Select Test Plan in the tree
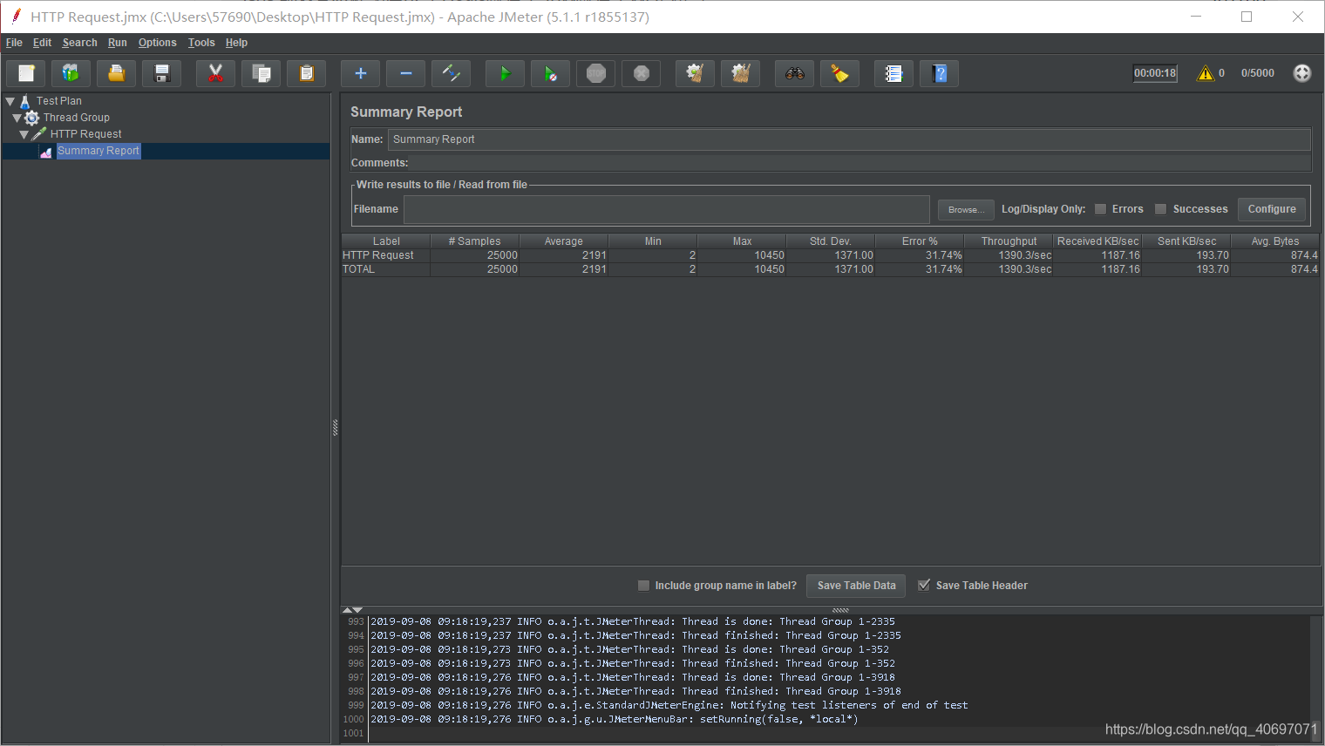The image size is (1325, 746). pos(59,101)
